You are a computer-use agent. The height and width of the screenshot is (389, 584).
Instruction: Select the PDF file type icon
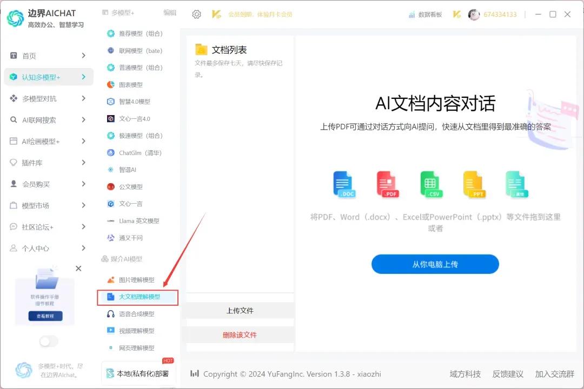pyautogui.click(x=387, y=184)
